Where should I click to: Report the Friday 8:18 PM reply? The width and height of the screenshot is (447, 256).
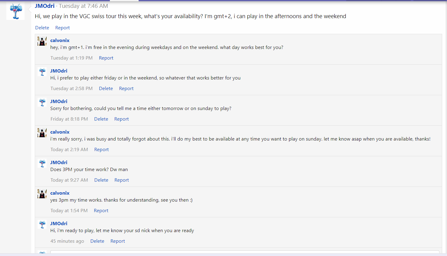coord(121,119)
